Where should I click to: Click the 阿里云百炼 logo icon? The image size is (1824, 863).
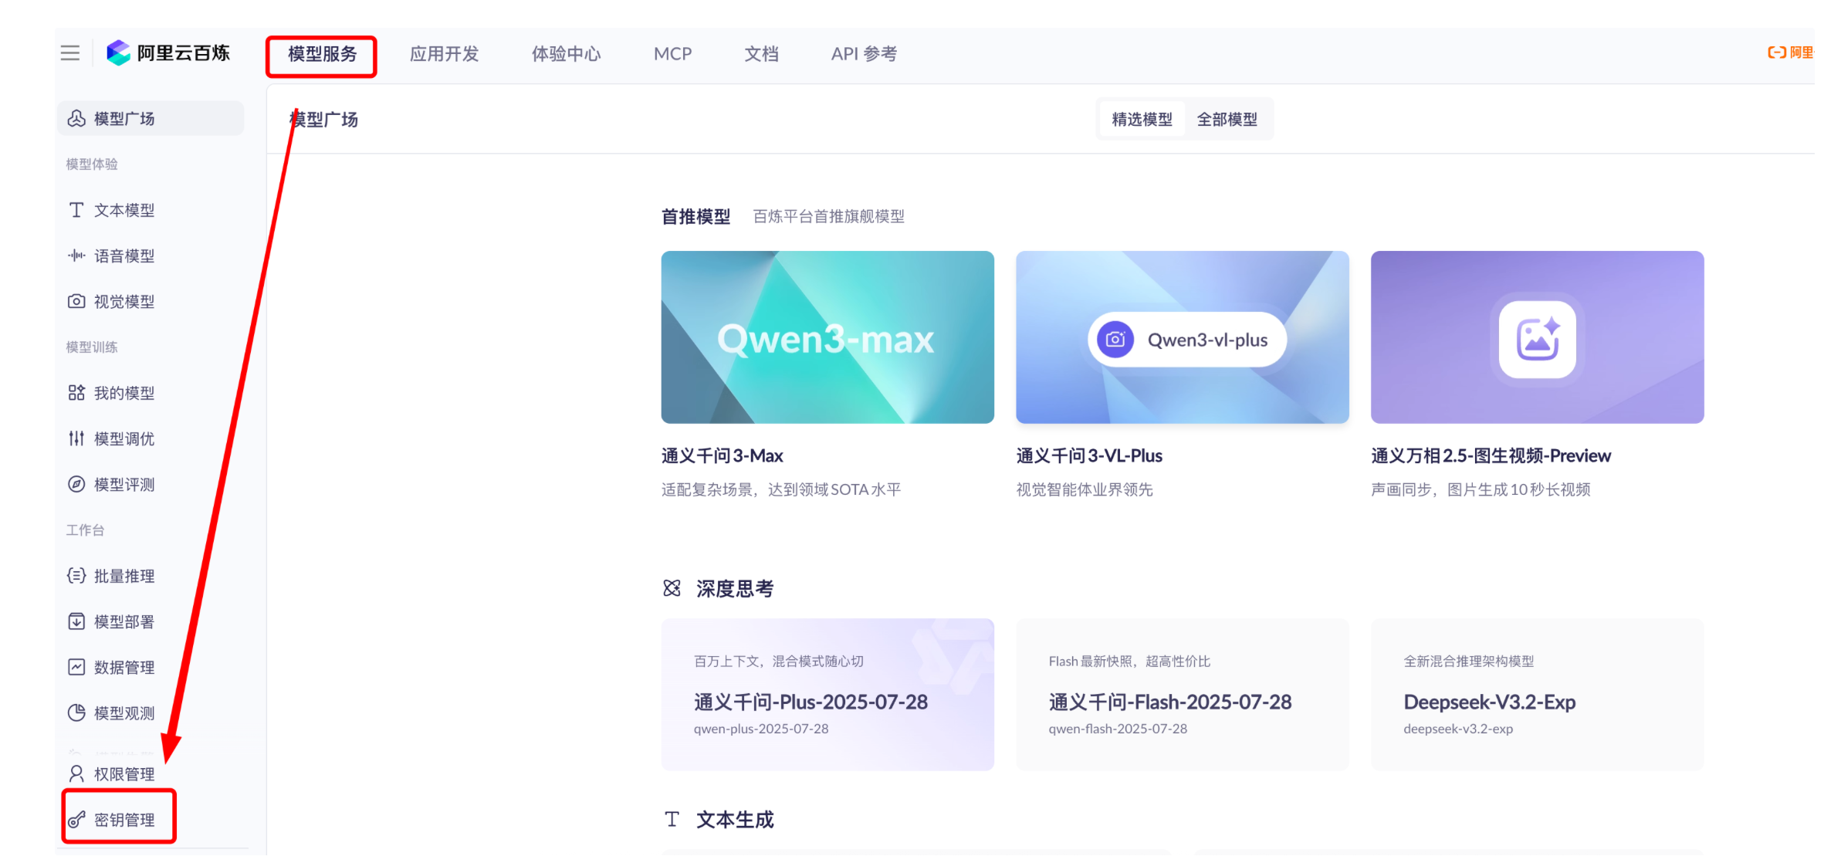tap(119, 52)
